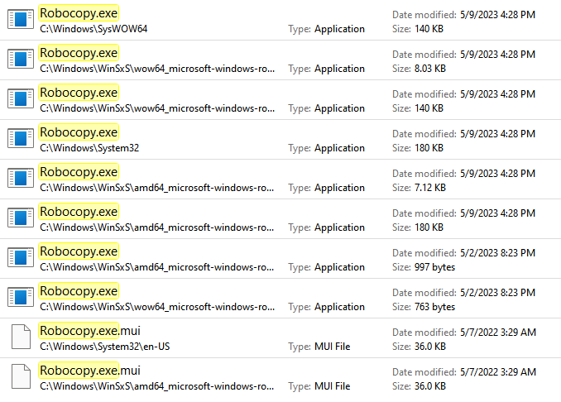The image size is (561, 402).
Task: Click the 8.03 KB Robocopy.exe application icon
Action: tap(21, 59)
